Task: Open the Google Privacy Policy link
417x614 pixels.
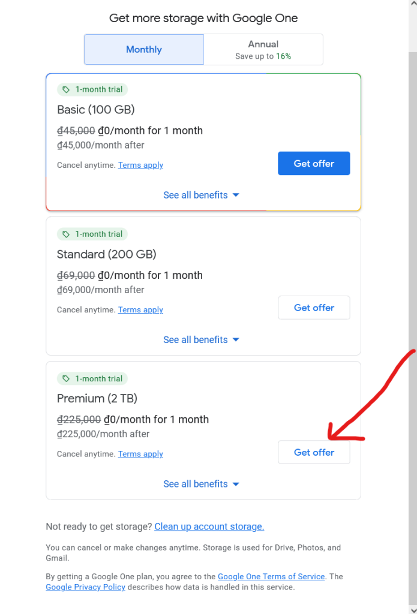Action: 85,587
